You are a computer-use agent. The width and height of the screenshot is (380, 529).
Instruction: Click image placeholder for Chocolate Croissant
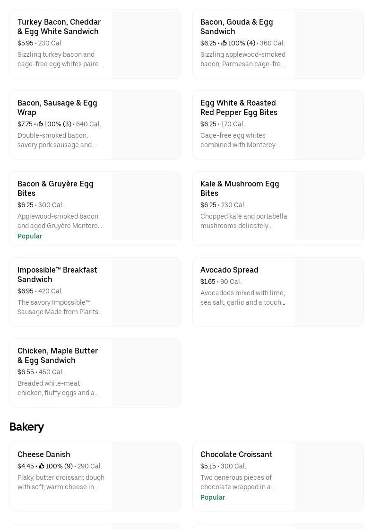coord(329,476)
